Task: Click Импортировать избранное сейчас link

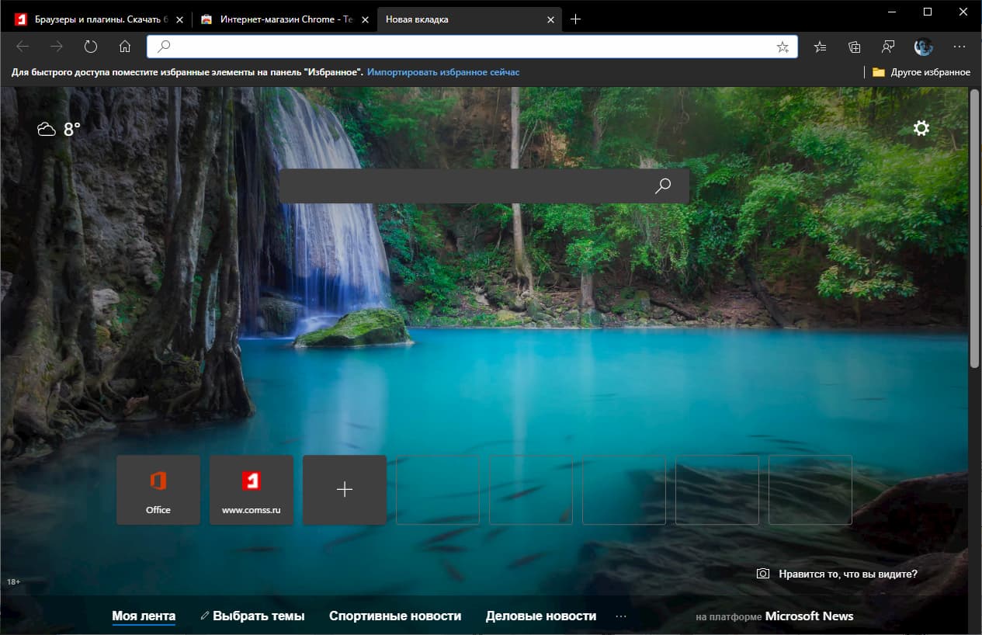Action: (443, 72)
